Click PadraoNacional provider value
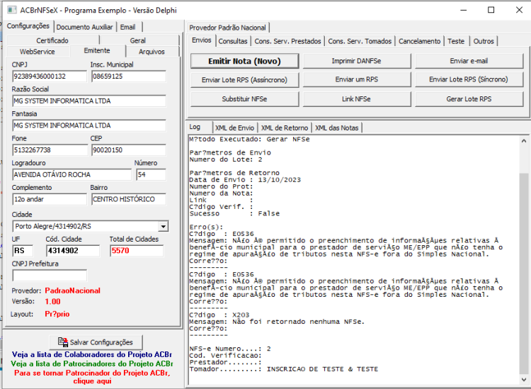Viewport: 531px width, 389px height. [x=72, y=291]
